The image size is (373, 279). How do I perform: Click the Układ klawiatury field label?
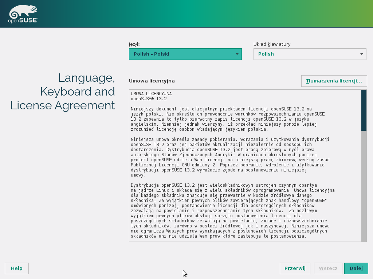tap(272, 44)
